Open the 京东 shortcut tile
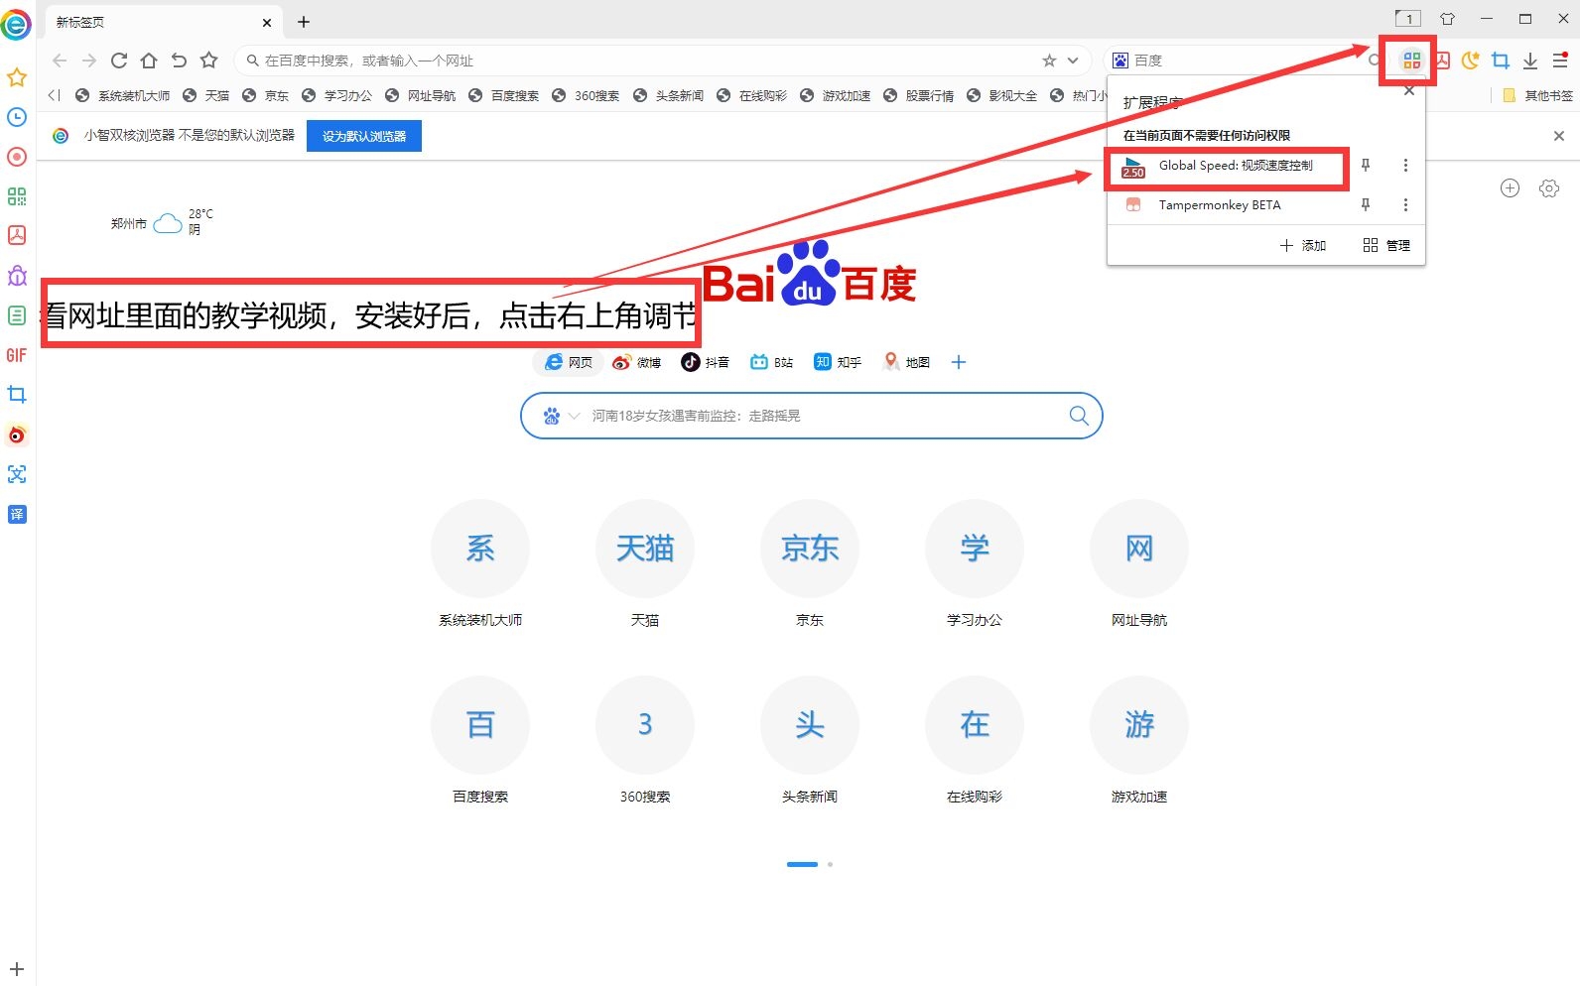 point(810,563)
